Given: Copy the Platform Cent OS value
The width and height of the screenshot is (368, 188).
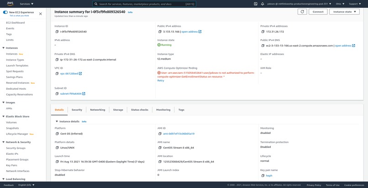Looking at the screenshot, I should tap(57, 134).
